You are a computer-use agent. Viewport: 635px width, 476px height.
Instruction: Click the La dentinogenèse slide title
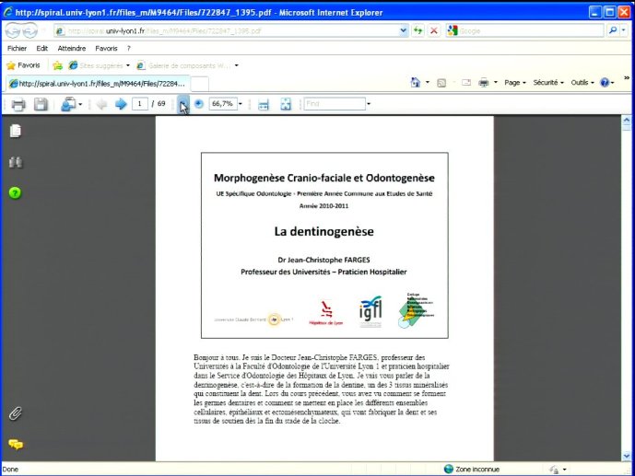324,231
